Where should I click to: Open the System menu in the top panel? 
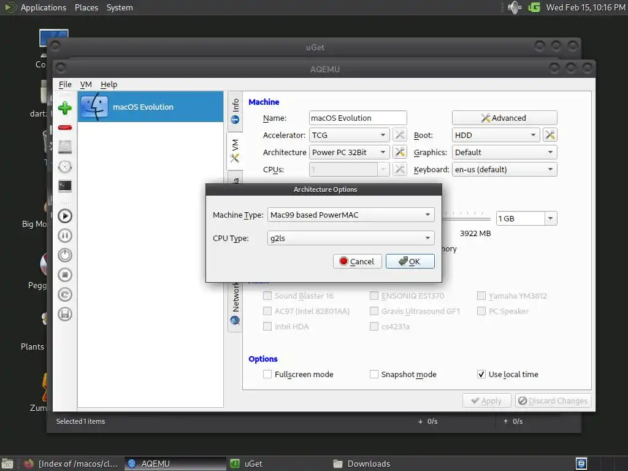tap(120, 7)
